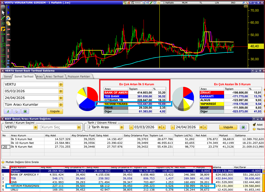Open the wrench and screwdriver settings icon
The image size is (265, 192).
click(x=247, y=3)
